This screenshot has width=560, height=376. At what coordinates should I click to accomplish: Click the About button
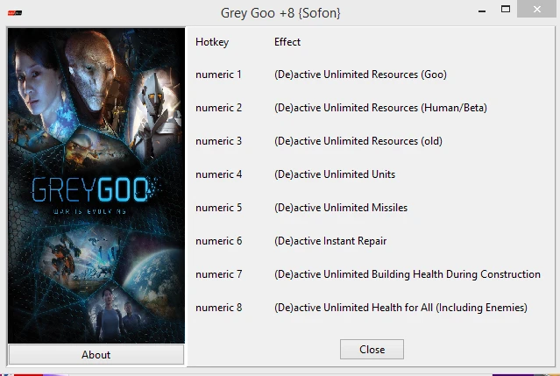(x=96, y=354)
